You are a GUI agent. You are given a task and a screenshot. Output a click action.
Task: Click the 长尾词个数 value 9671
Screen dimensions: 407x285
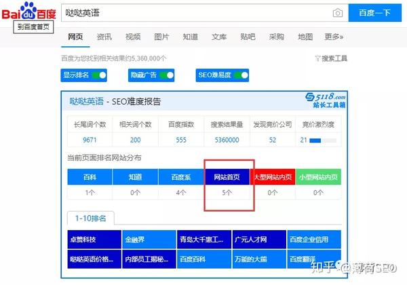(x=90, y=140)
